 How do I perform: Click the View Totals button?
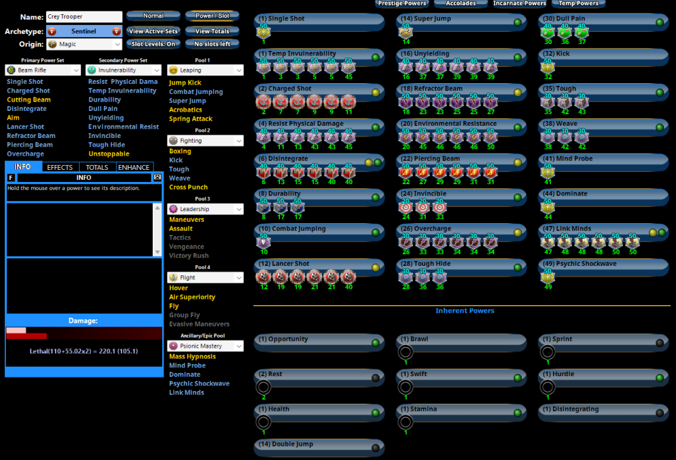212,31
